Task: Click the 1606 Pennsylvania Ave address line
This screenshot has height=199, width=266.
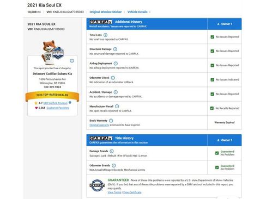Action: (52, 79)
